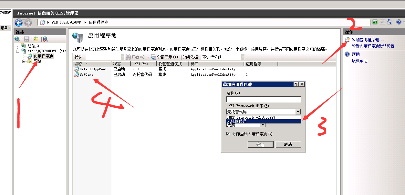Expand the 网站 tree node

coord(24,61)
